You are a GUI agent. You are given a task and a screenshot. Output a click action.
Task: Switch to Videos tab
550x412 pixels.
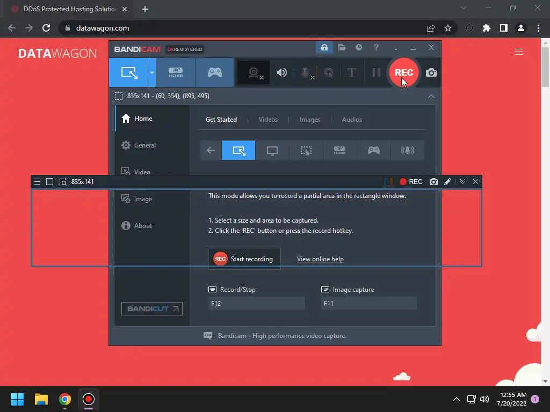(268, 120)
